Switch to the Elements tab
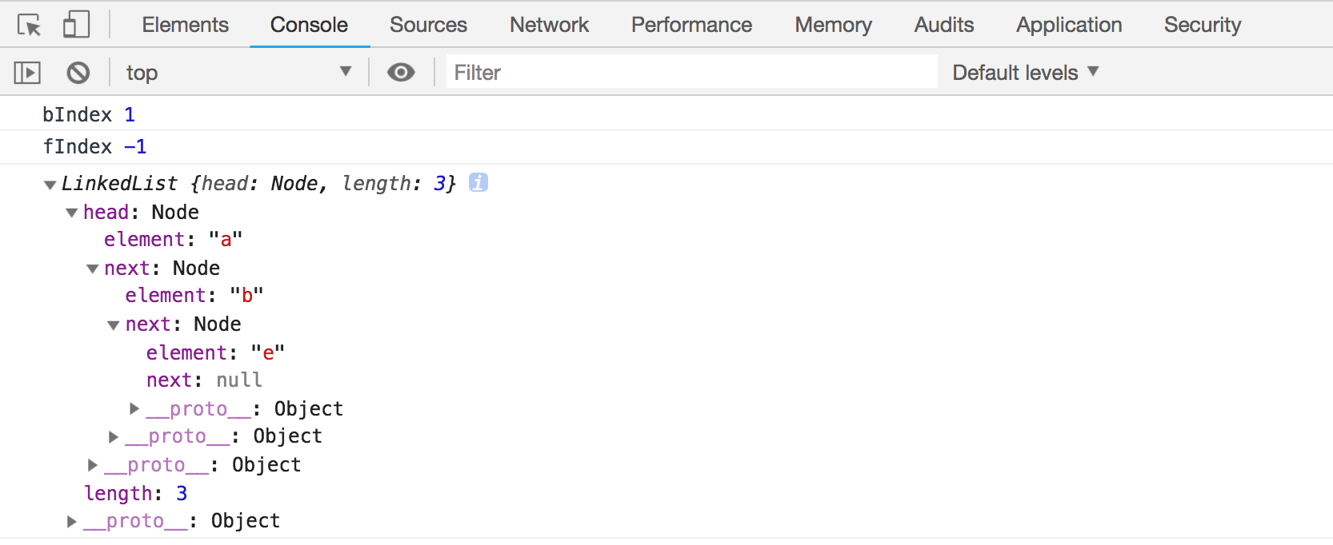 pos(186,25)
